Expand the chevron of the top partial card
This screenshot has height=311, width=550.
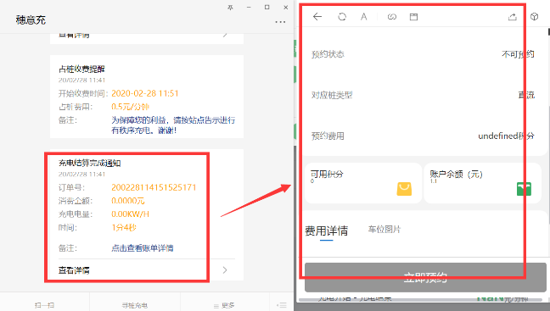(x=225, y=35)
